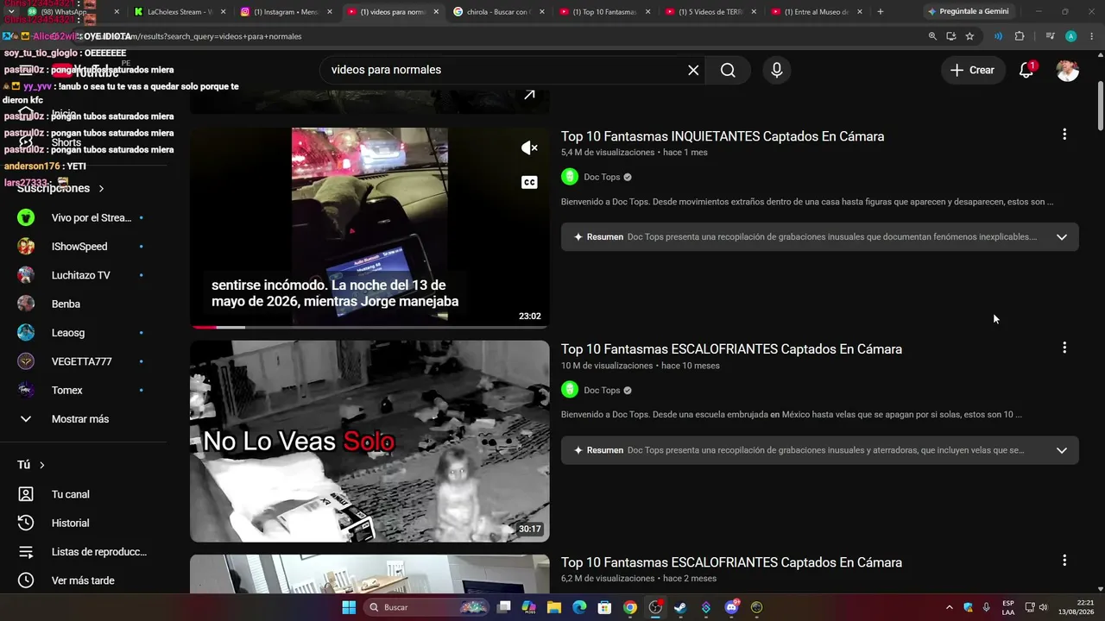Screen dimensions: 1105x621
Task: Bookmark this page with the star
Action: (x=969, y=36)
